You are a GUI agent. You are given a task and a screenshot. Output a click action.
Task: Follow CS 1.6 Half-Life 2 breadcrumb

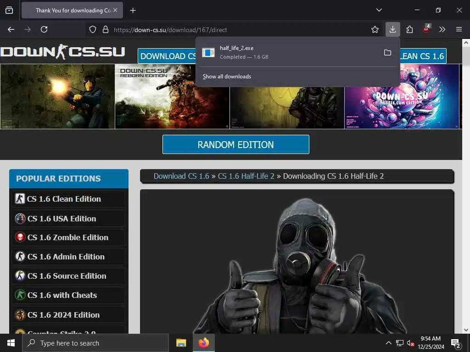point(246,176)
